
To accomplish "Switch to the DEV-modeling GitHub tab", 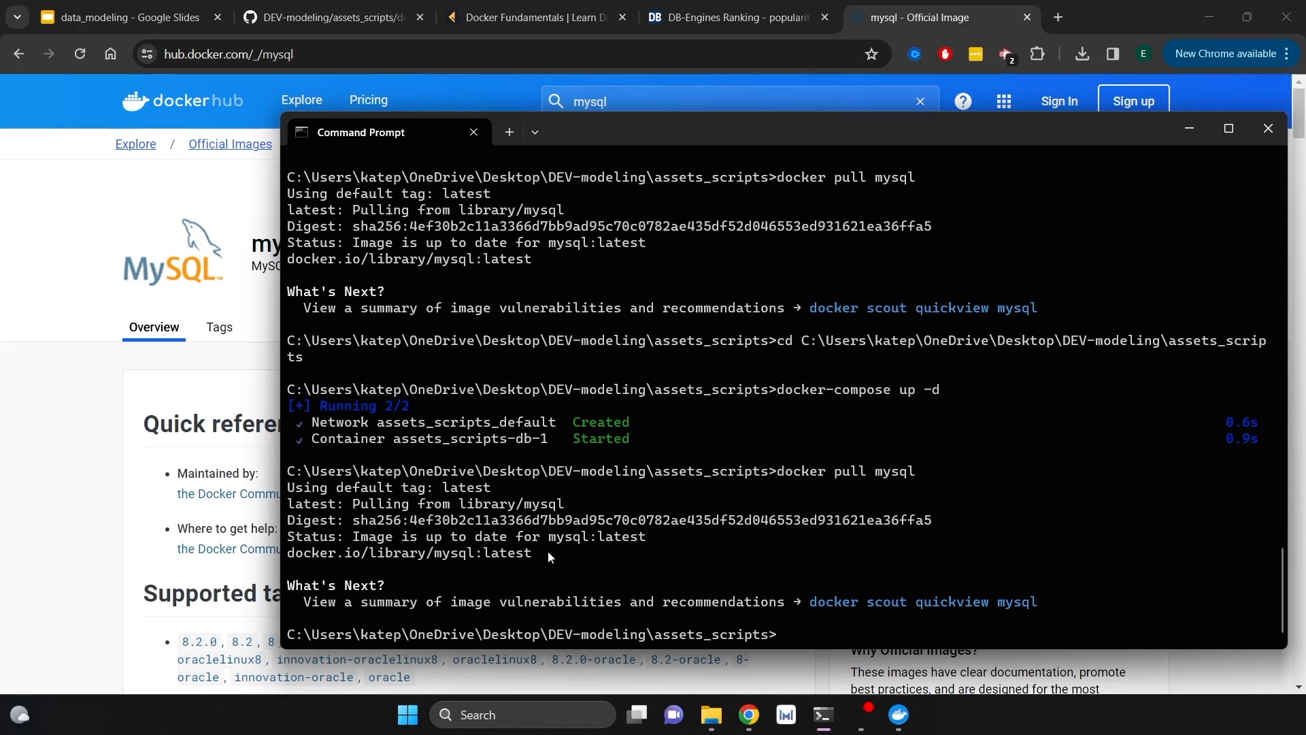I will 333,17.
